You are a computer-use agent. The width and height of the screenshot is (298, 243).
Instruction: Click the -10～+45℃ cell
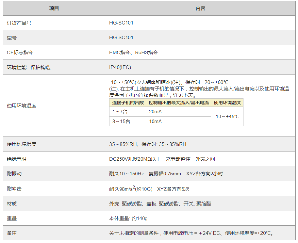pyautogui.click(x=227, y=117)
